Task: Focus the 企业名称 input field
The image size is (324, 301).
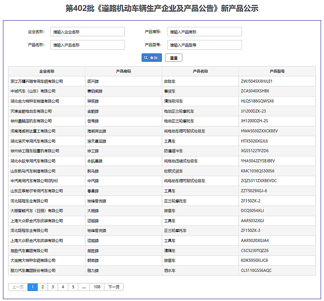Action: (87, 32)
